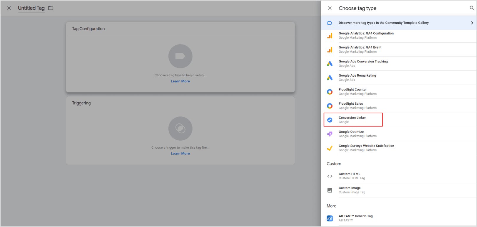The image size is (477, 227).
Task: Click the Untitled Tag name field
Action: tap(31, 8)
